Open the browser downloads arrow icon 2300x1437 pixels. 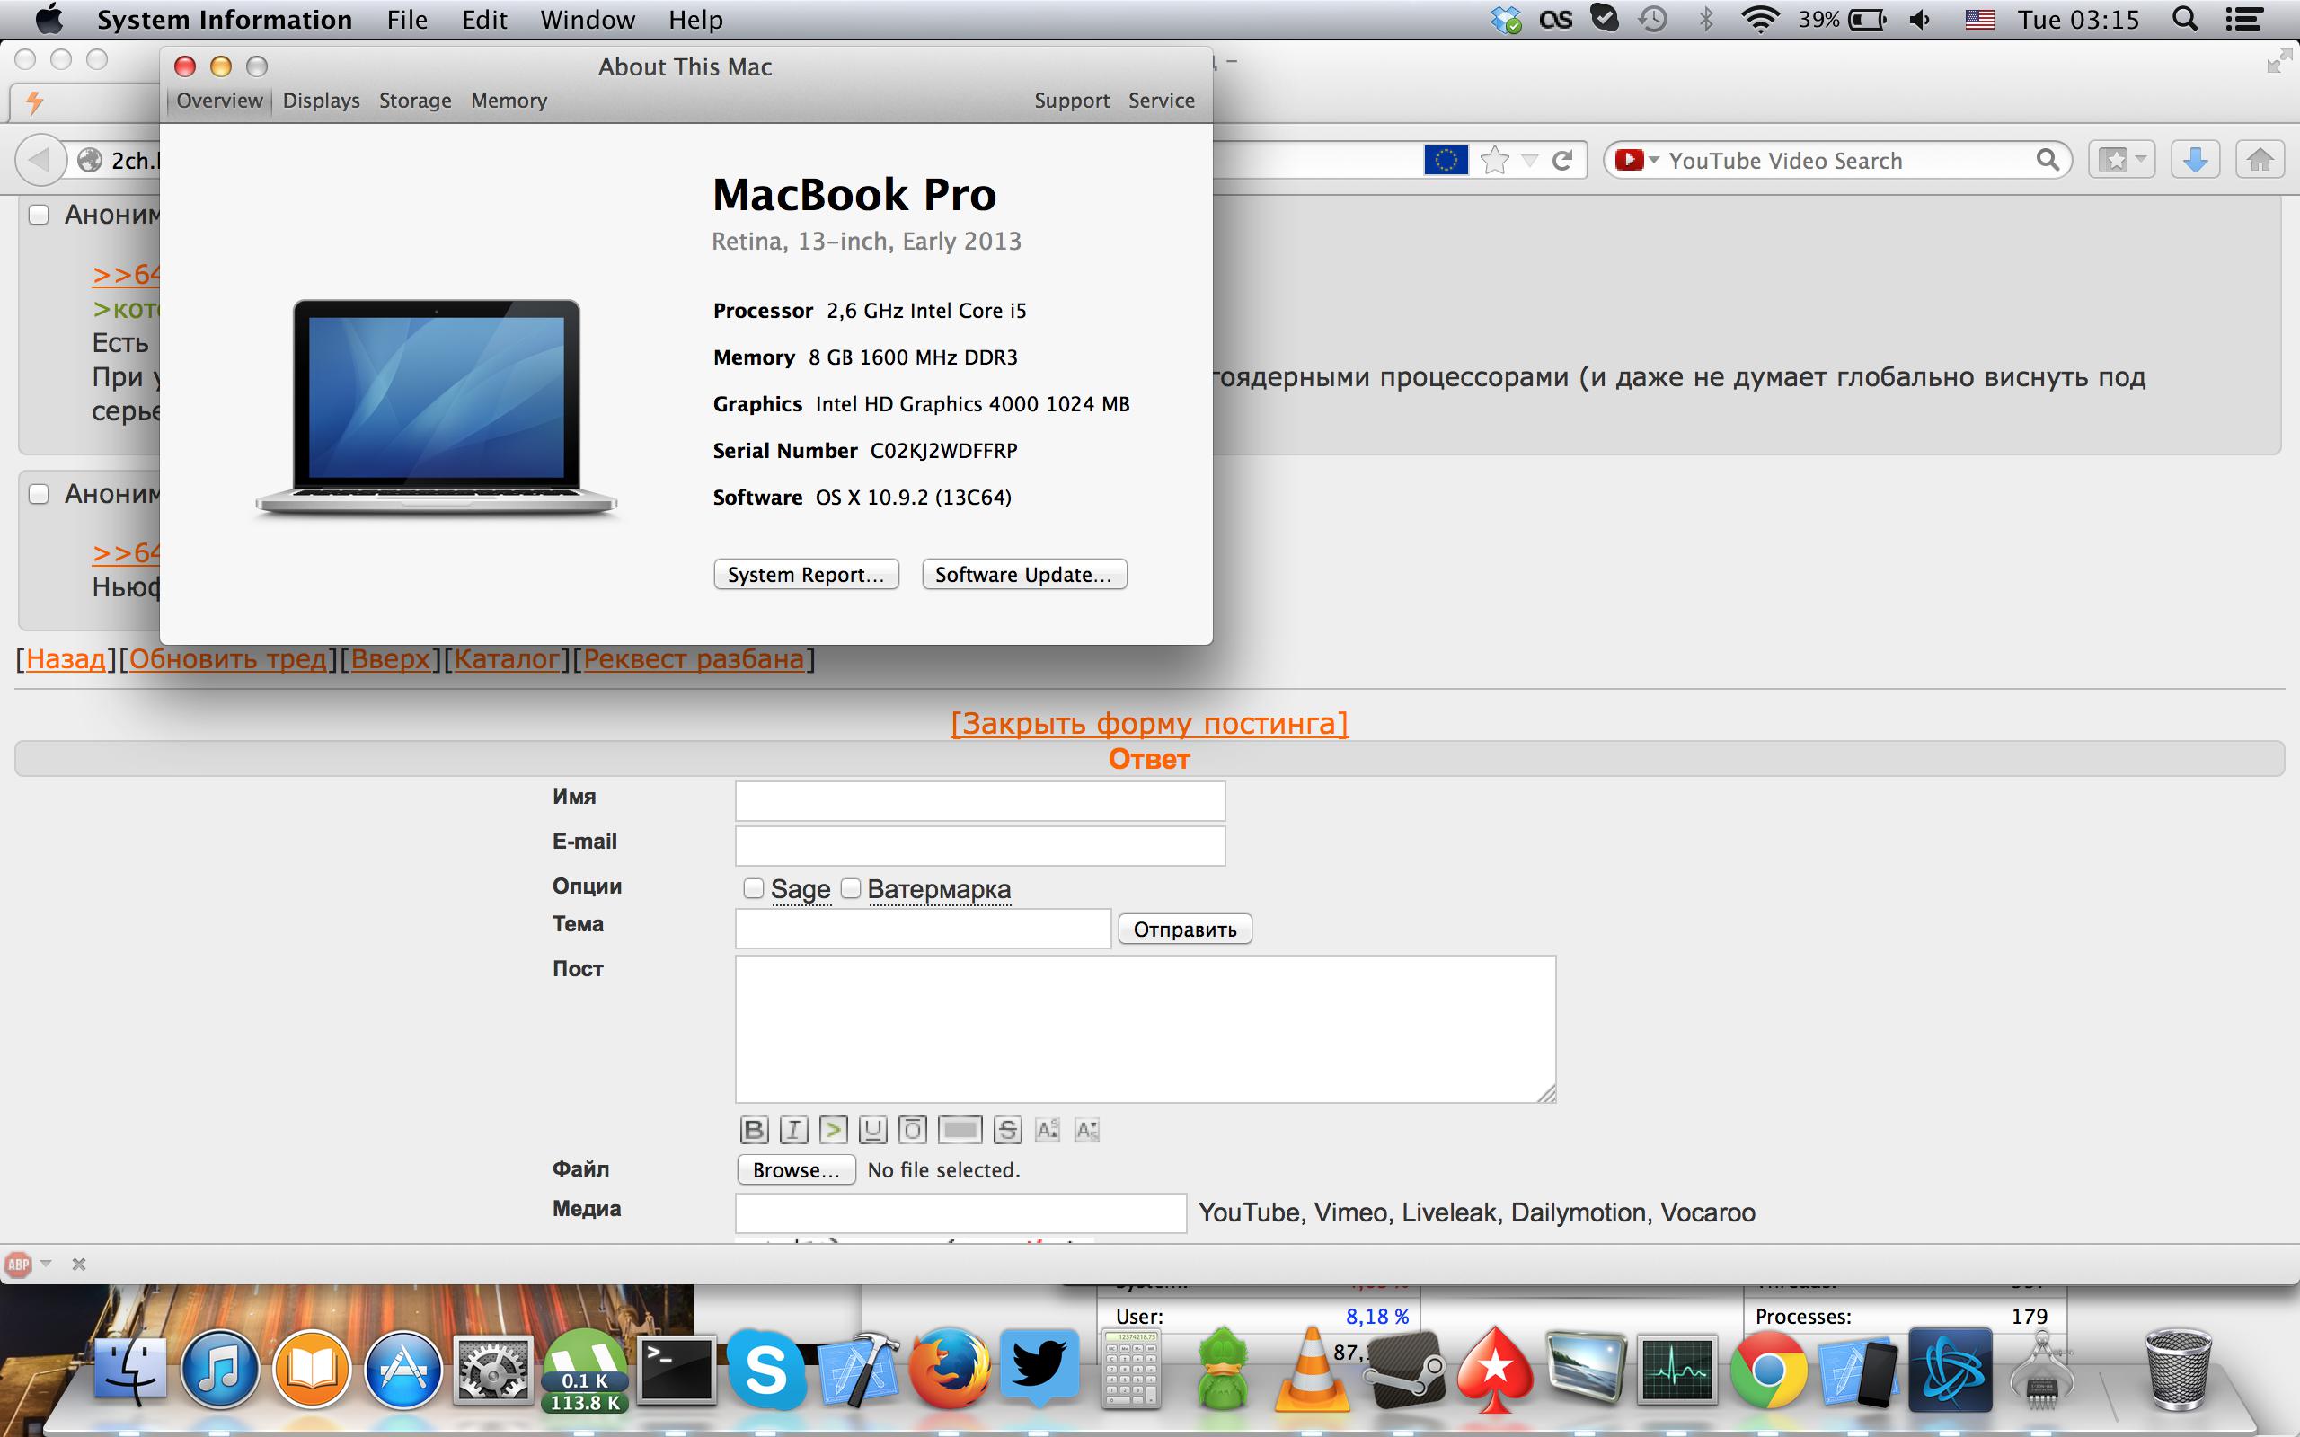[2195, 161]
